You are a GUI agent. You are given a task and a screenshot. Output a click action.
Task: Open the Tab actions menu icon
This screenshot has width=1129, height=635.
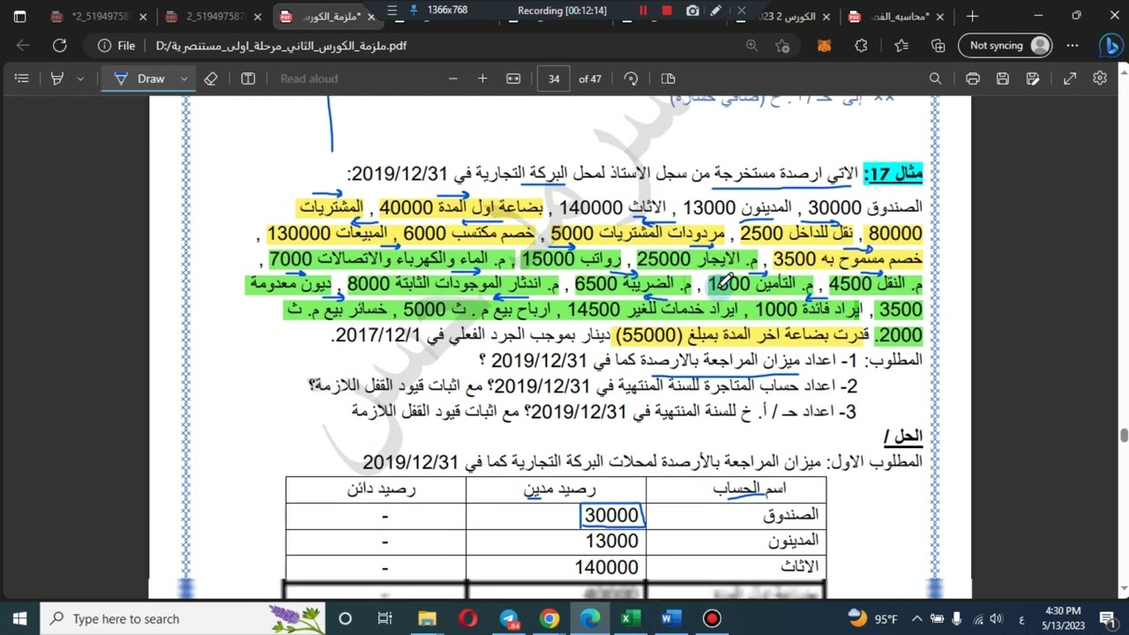coord(19,16)
